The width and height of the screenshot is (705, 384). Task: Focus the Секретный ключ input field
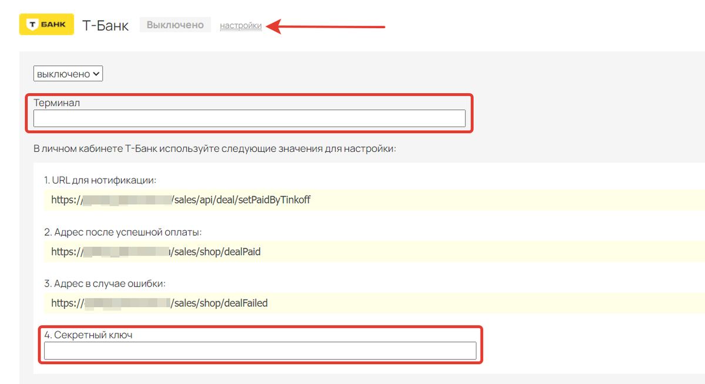click(260, 351)
